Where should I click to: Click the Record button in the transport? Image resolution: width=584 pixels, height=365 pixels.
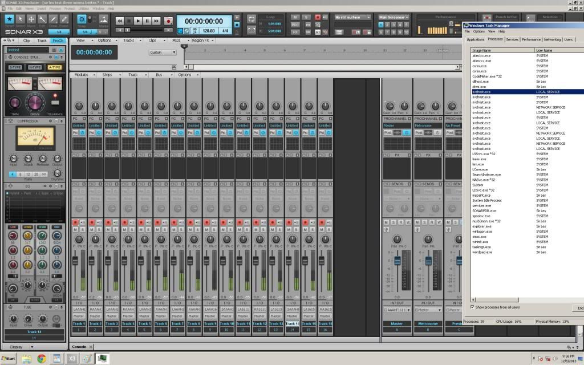(x=168, y=21)
